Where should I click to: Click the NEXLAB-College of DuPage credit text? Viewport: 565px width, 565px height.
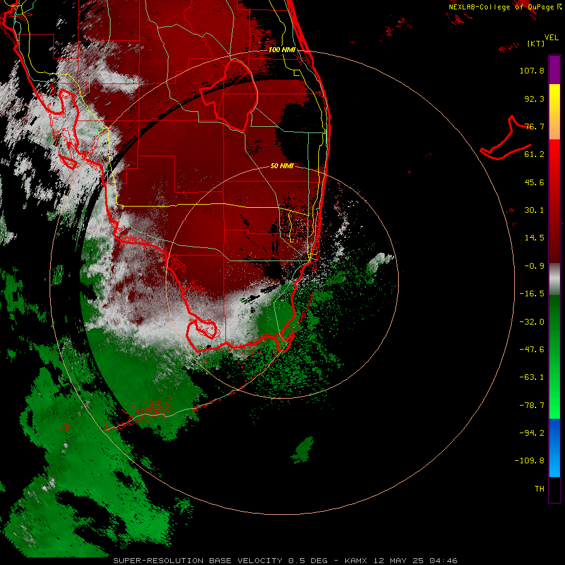point(505,7)
